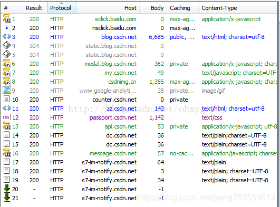Select the api.csdn.net host cell
Screen dimensions: 280x207
121,126
